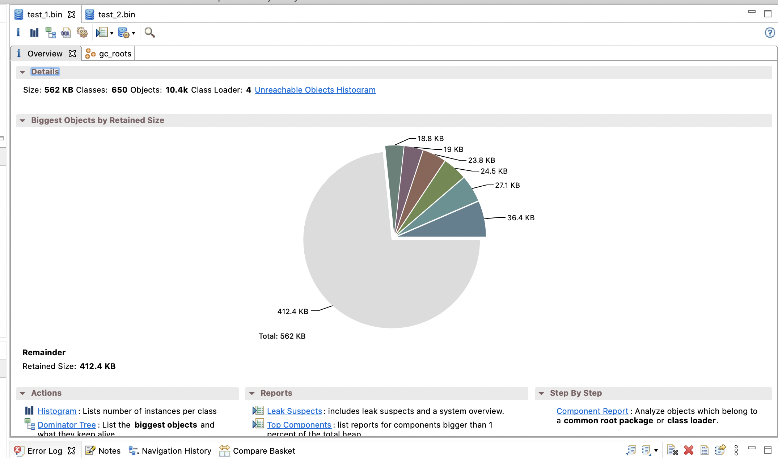Open the heap dump Overview info icon
Viewport: 778px width, 458px height.
[x=18, y=33]
